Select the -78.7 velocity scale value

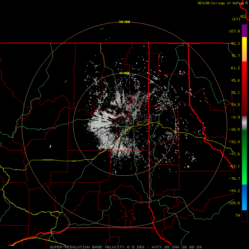point(234,179)
